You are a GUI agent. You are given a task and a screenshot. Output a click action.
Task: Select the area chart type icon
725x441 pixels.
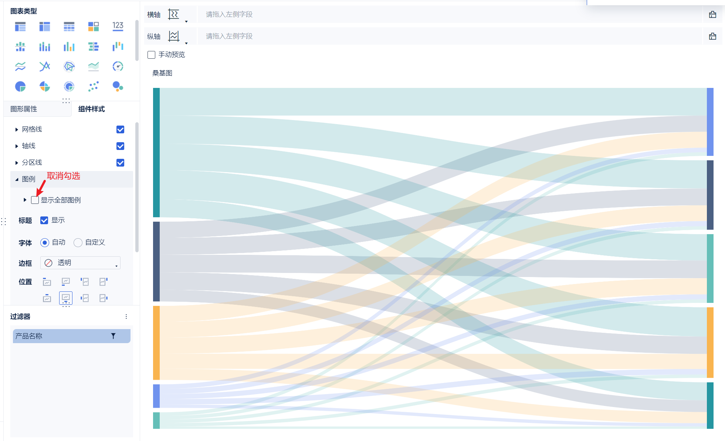coord(94,66)
